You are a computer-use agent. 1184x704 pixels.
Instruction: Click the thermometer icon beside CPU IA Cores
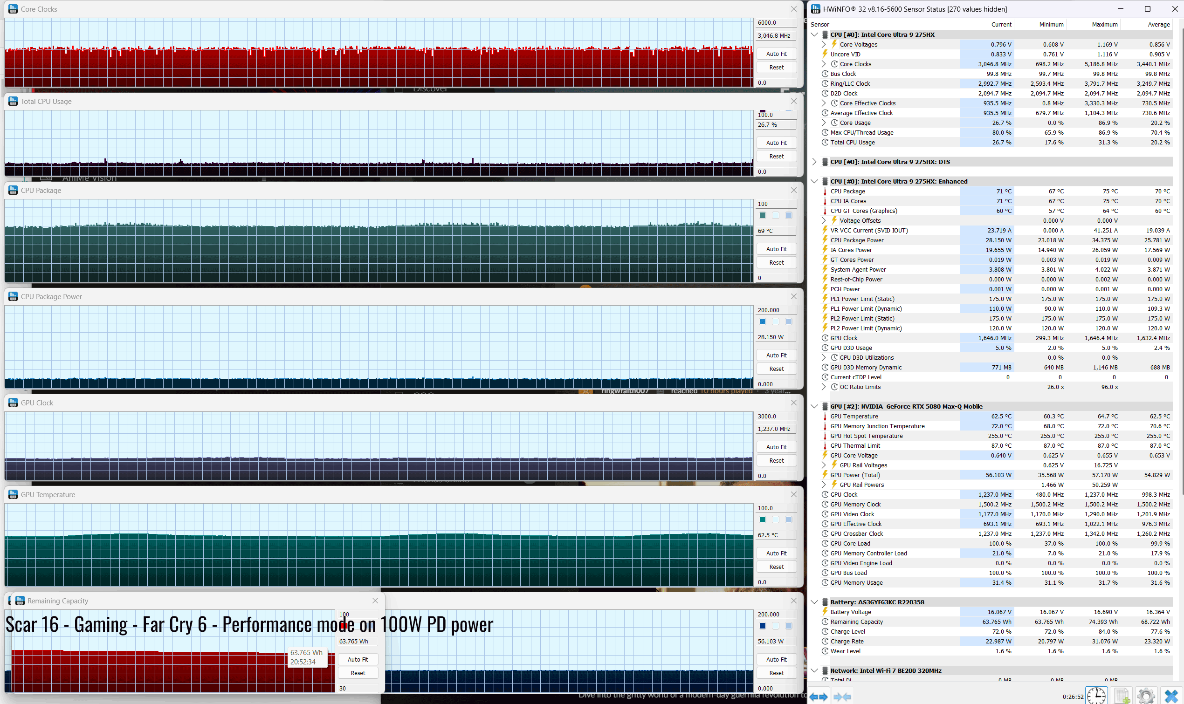coord(825,201)
